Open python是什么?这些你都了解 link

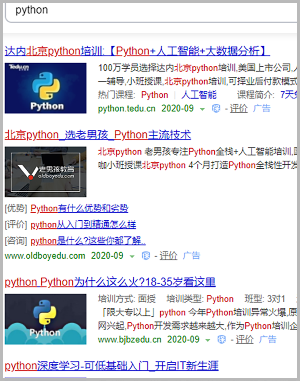click(x=88, y=241)
